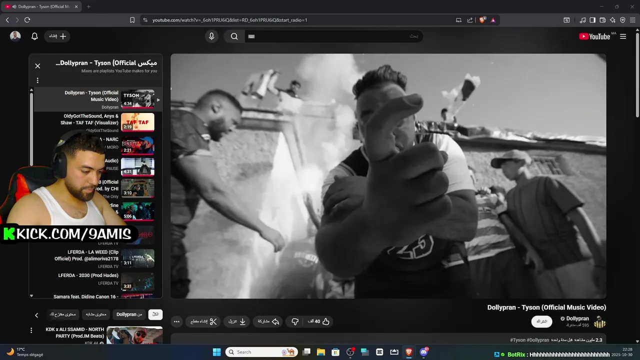Viewport: 640px width, 360px height.
Task: Select the 'محتوى مشابه' filter chip
Action: click(96, 314)
